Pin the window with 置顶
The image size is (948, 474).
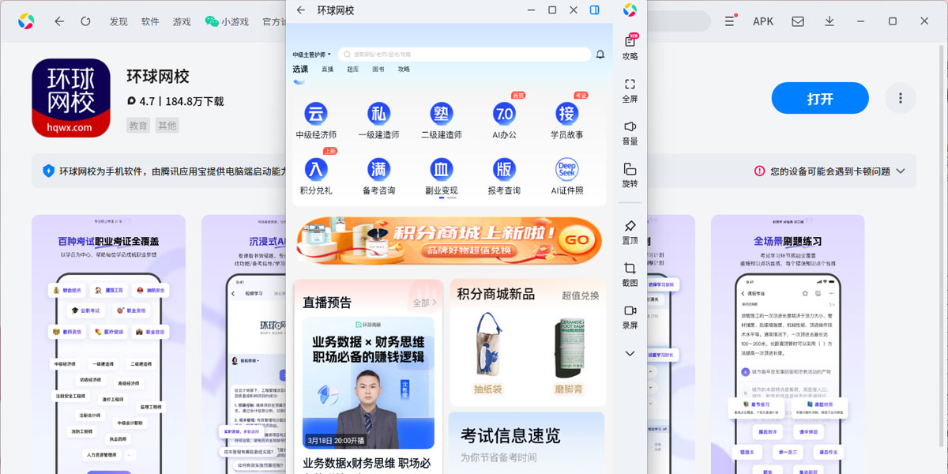click(x=630, y=232)
